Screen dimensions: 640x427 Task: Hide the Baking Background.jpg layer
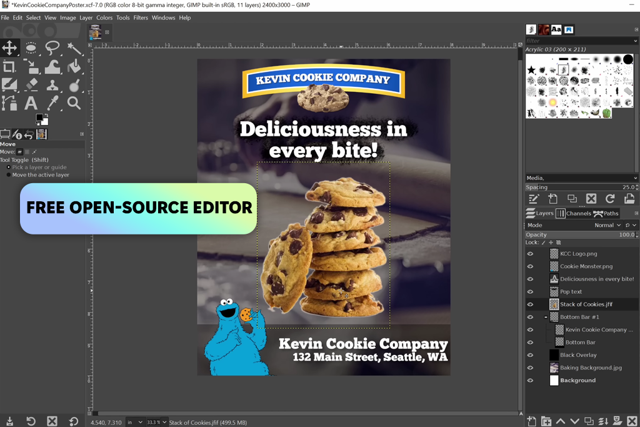(530, 368)
